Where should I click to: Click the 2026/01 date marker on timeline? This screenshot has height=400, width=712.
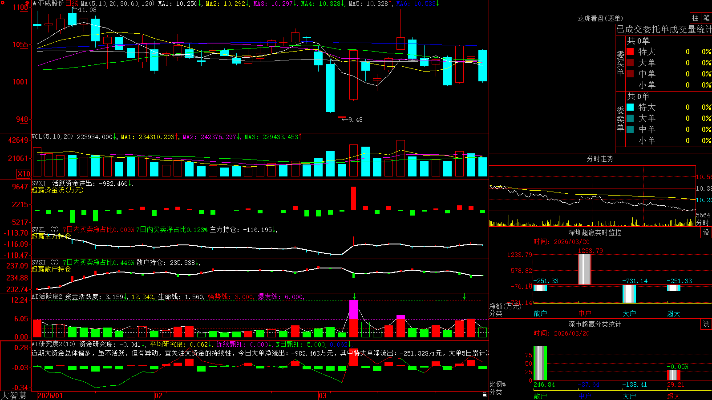(x=50, y=396)
